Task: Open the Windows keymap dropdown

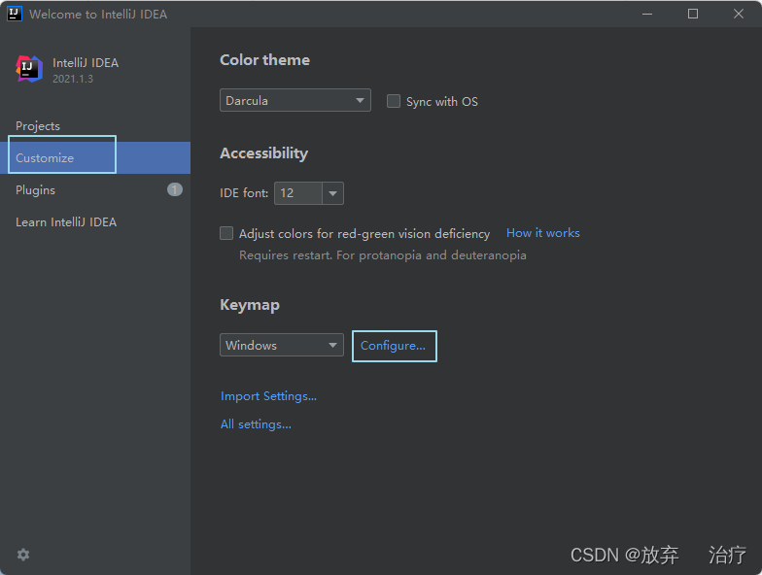Action: point(282,345)
